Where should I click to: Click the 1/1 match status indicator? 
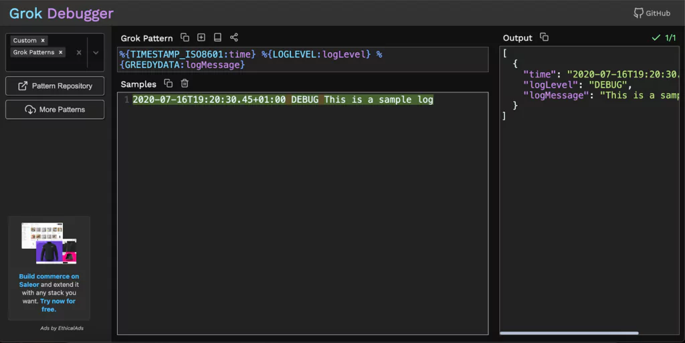pyautogui.click(x=664, y=38)
